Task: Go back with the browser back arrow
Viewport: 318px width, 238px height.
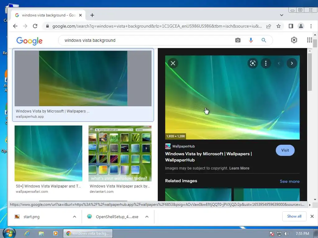Action: tap(15, 26)
